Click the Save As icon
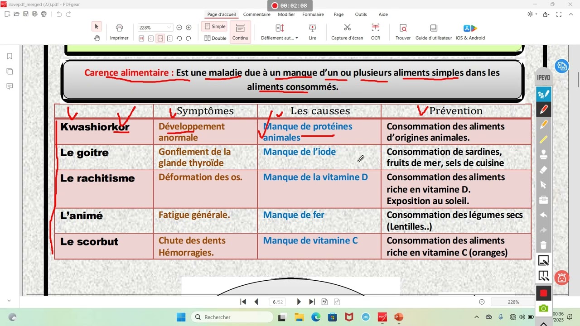 click(x=34, y=14)
